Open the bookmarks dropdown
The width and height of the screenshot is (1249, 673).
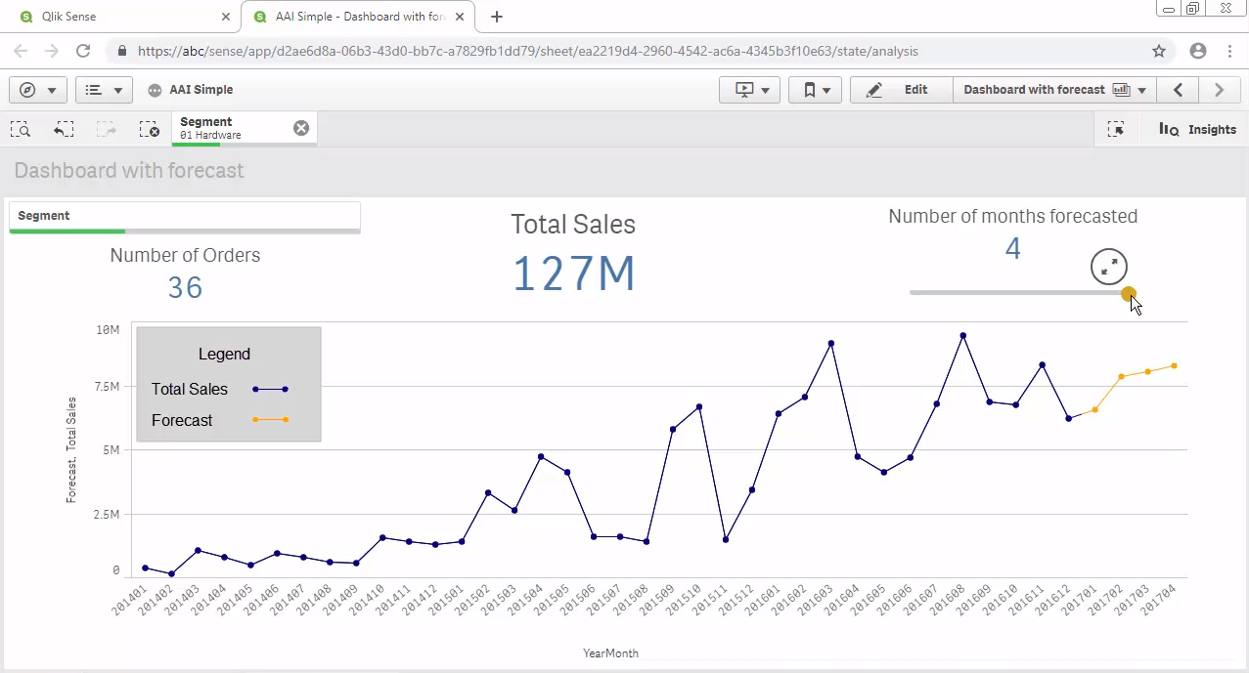[816, 90]
